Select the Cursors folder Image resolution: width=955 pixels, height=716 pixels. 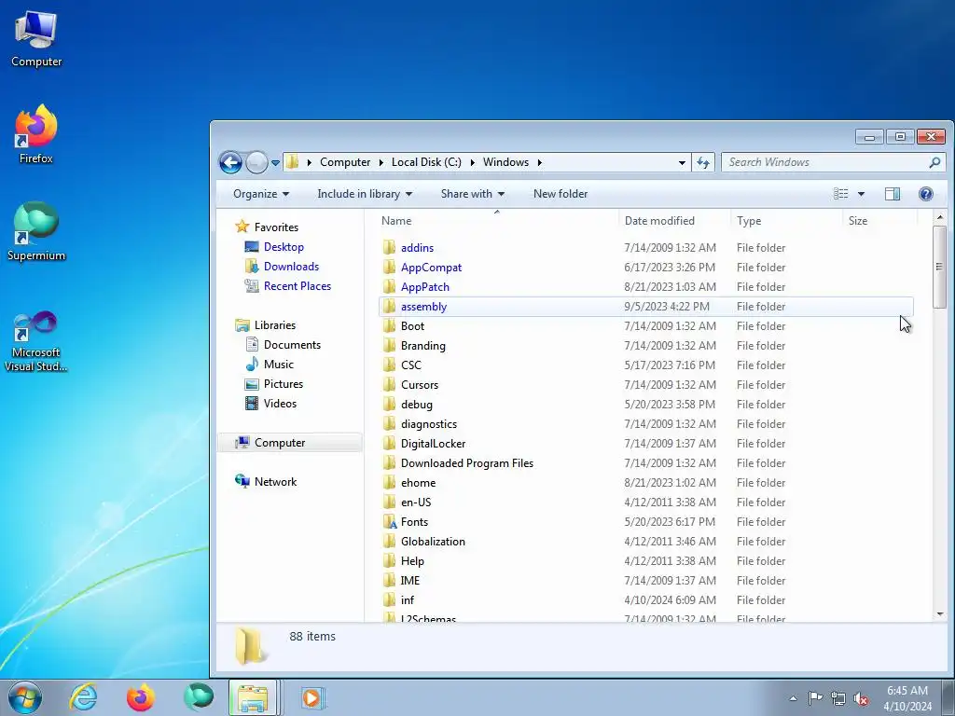pos(420,385)
